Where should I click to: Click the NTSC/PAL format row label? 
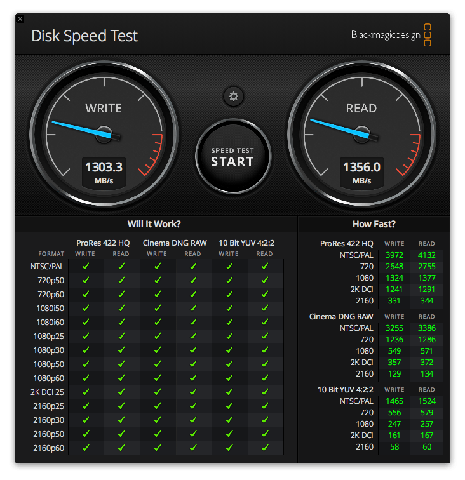pyautogui.click(x=47, y=267)
